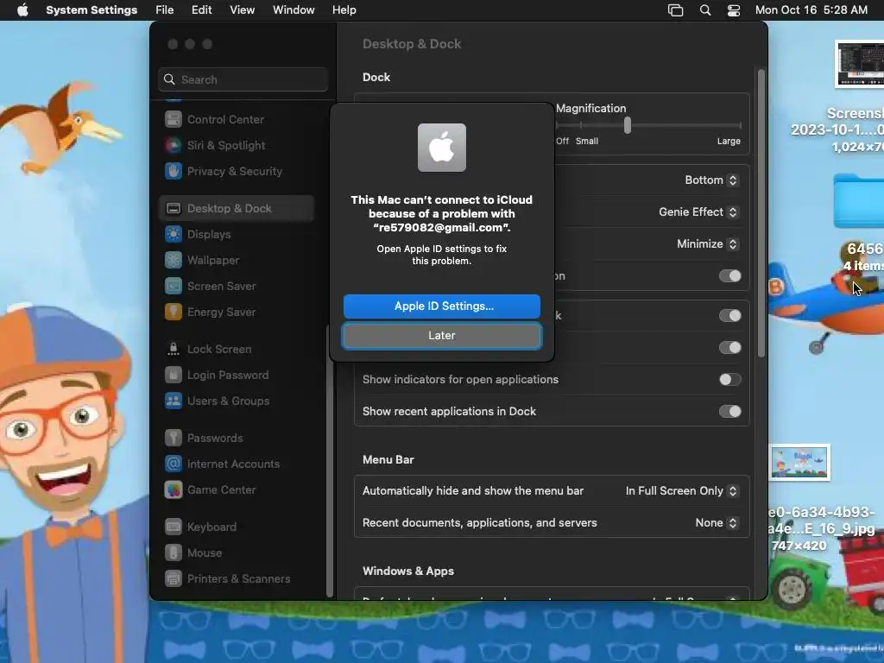Click the "Menu Bar" section heading
Viewport: 884px width, 663px height.
388,459
